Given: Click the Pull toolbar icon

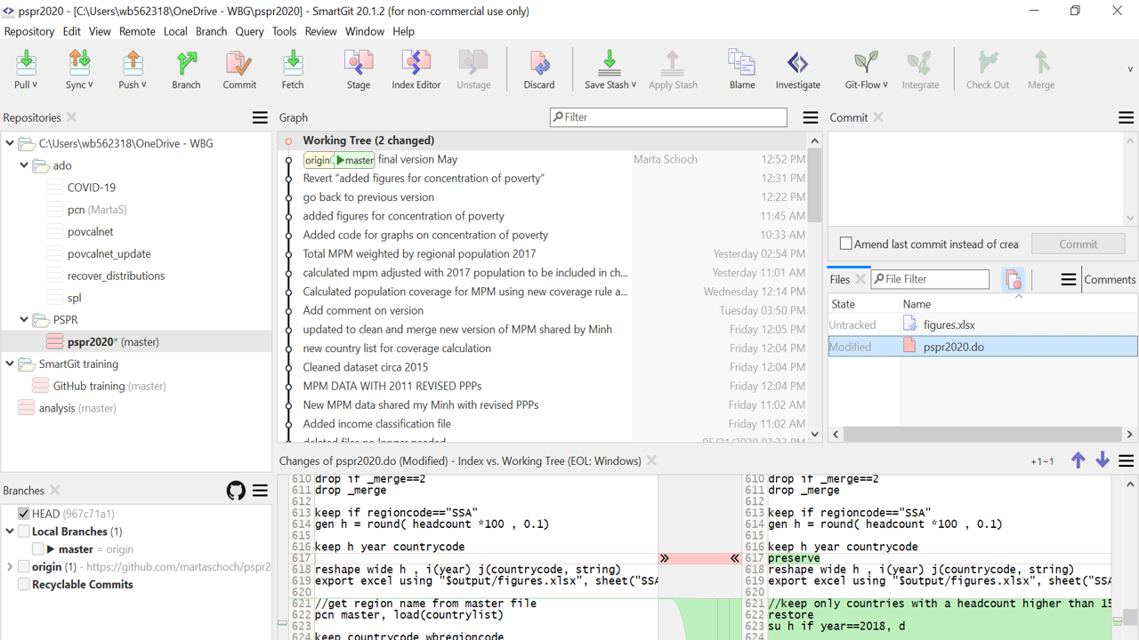Looking at the screenshot, I should pos(26,62).
